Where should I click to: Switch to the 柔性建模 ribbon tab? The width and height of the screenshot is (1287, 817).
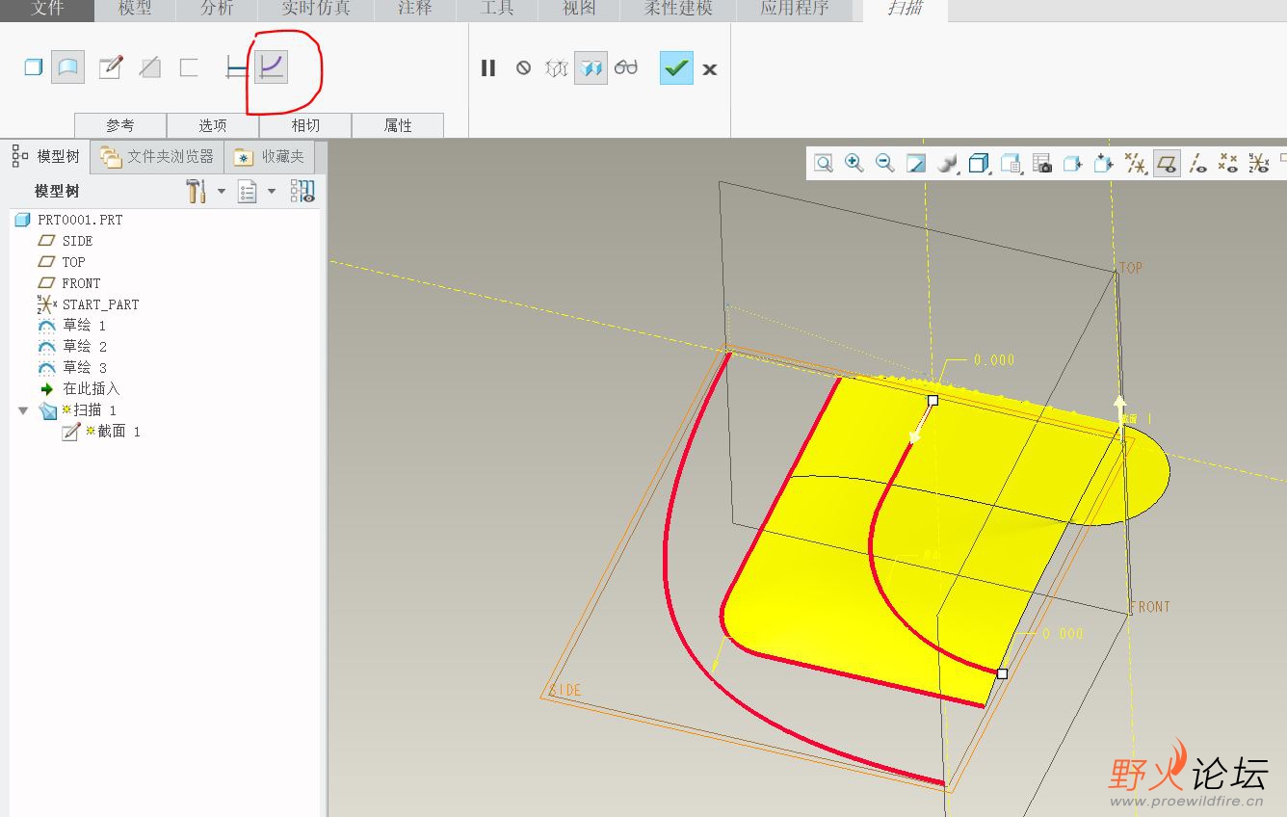(x=678, y=10)
